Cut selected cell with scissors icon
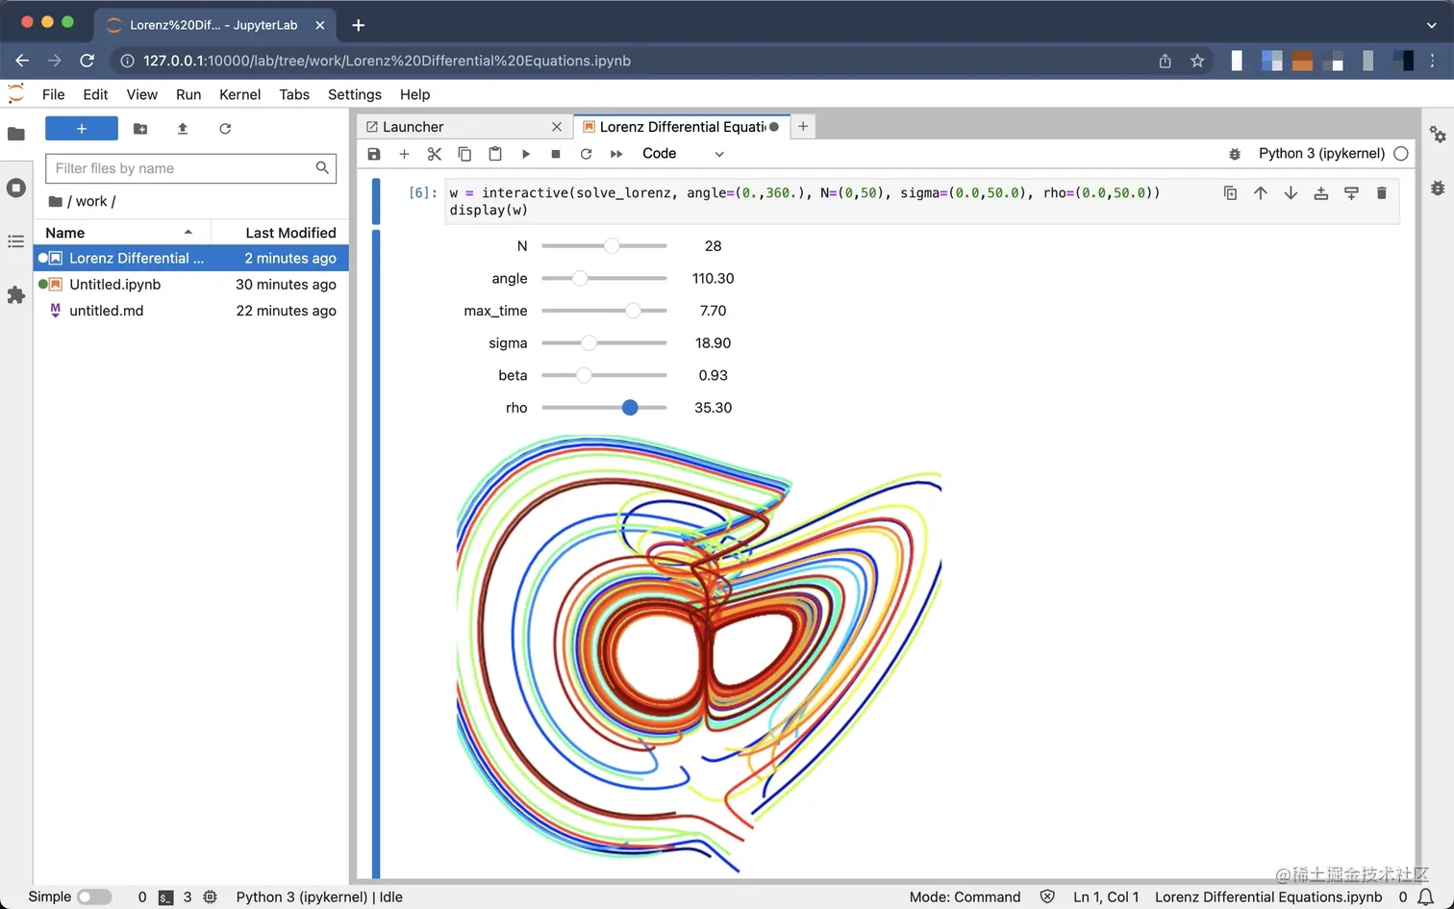Screen dimensions: 1454x909 pos(435,154)
